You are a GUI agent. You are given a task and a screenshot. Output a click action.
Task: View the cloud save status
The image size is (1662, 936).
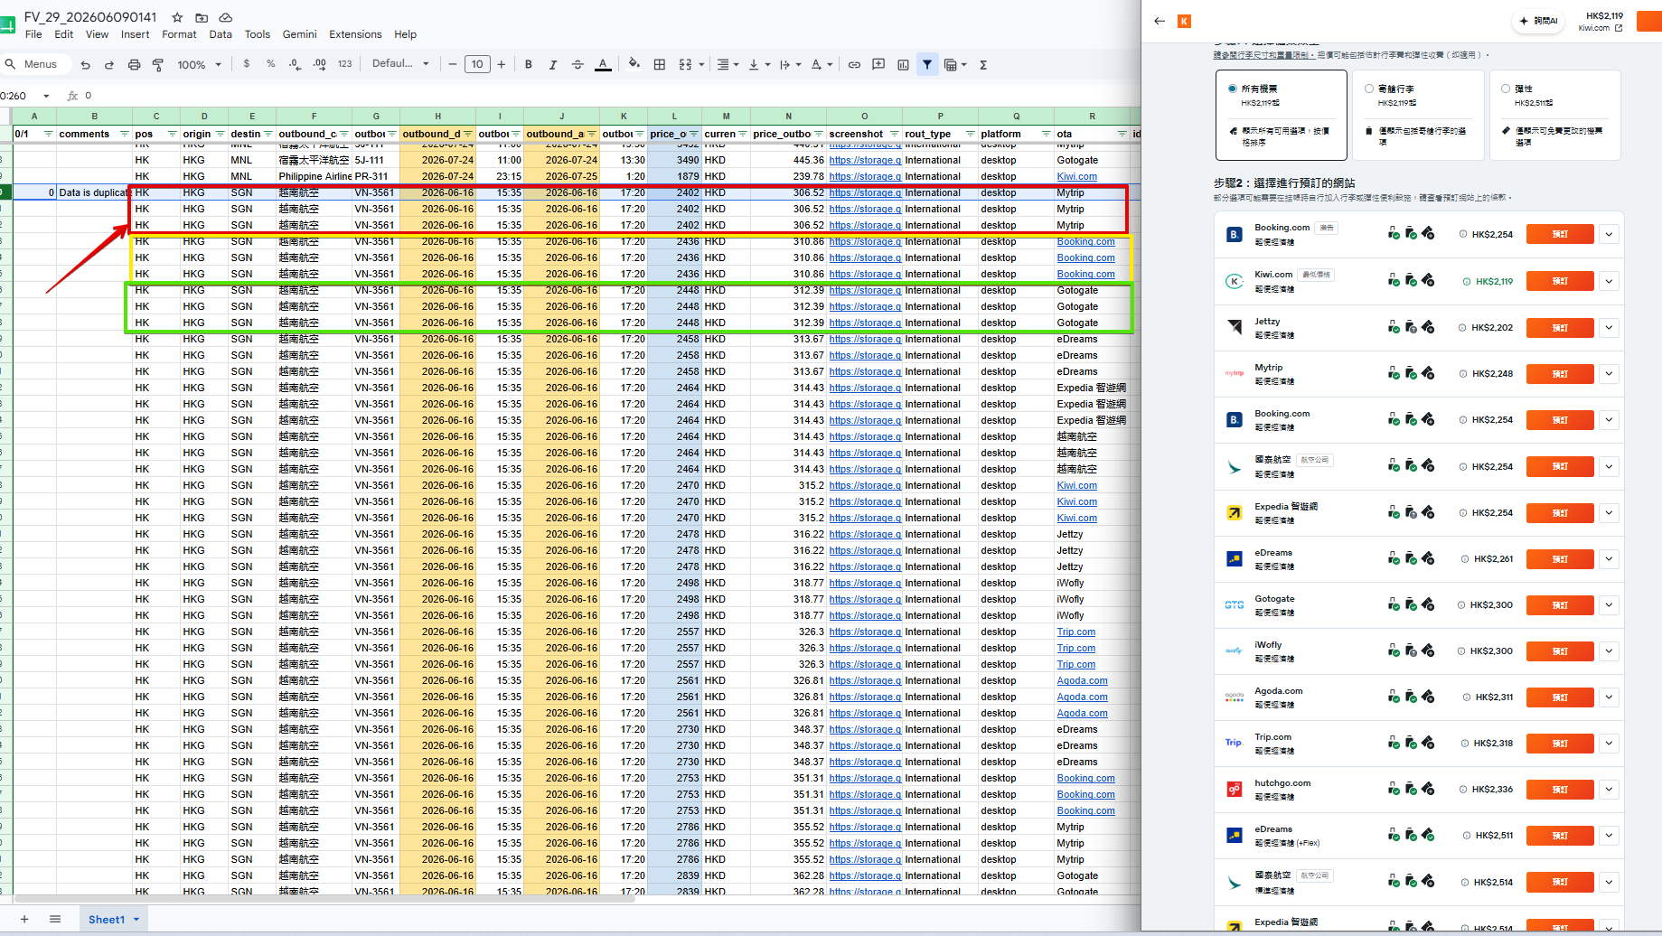click(x=226, y=17)
